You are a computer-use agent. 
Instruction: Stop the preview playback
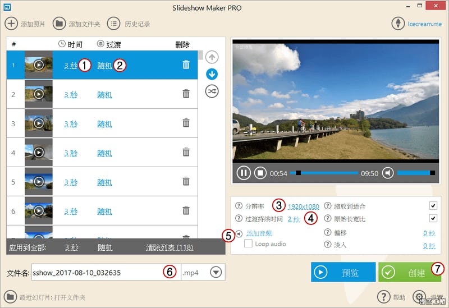(260, 173)
